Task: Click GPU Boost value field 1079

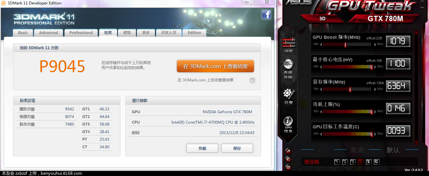Action: (x=398, y=41)
